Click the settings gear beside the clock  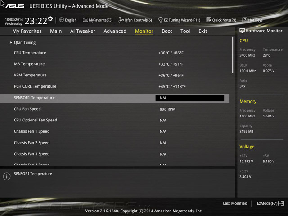[x=50, y=18]
